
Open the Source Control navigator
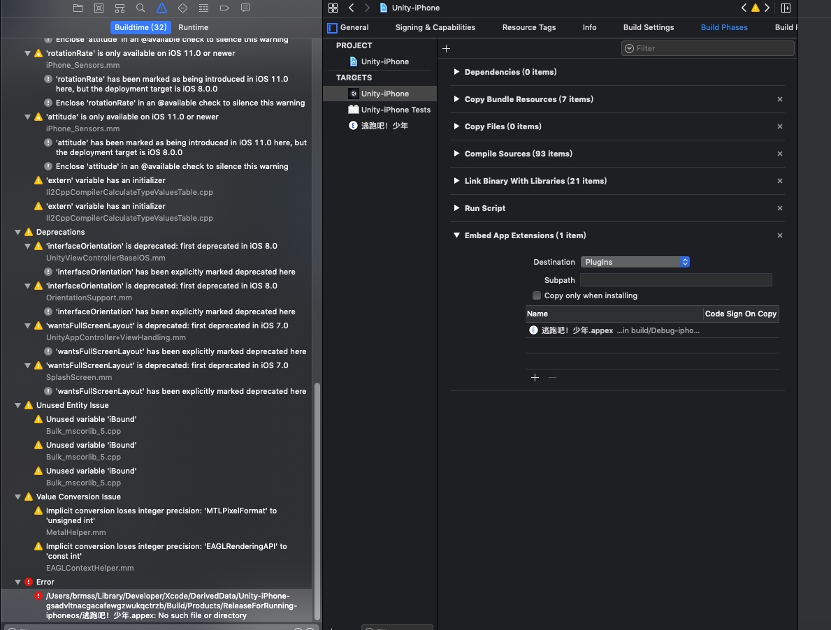pyautogui.click(x=99, y=8)
